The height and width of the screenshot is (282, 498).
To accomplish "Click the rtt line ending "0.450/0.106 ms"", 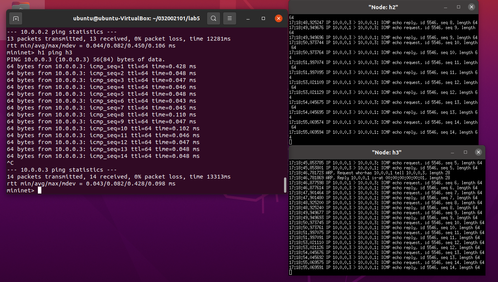I will (91, 46).
